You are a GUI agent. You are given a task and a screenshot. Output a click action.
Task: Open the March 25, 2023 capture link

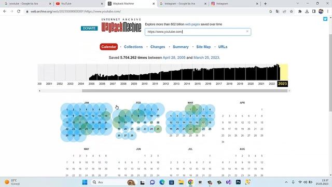point(206,58)
